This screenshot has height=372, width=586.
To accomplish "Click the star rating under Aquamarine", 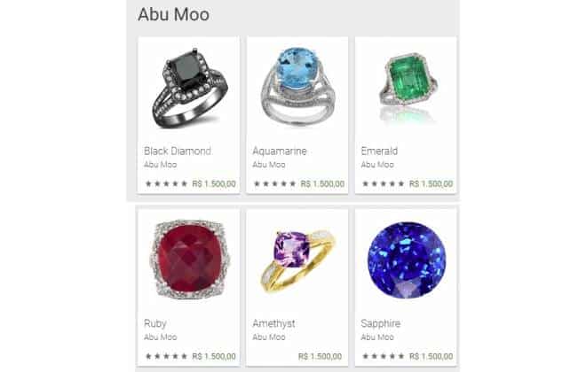I will pos(274,183).
